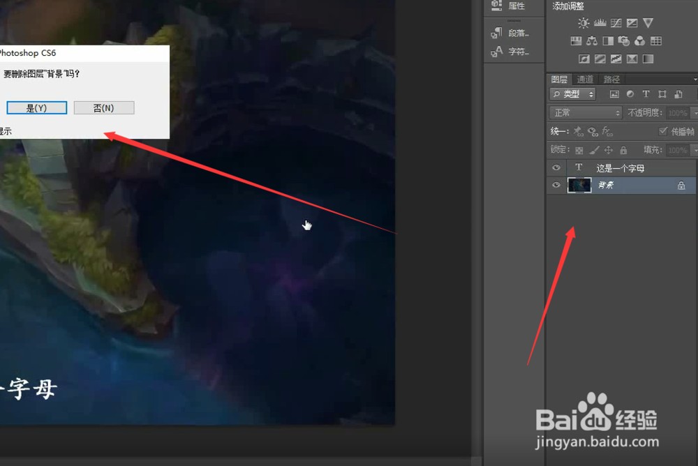The width and height of the screenshot is (698, 466).
Task: Filter layers by pixel layers icon
Action: point(614,94)
